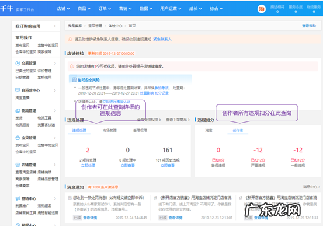Click 活动报名 in the sidebar
Image resolution: width=323 pixels, height=227 pixels.
pos(44,206)
